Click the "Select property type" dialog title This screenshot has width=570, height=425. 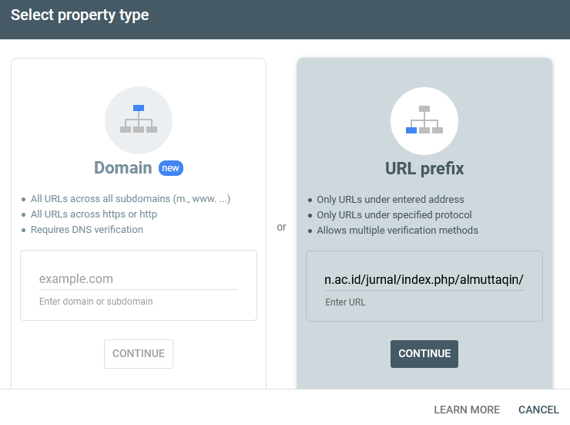click(80, 15)
